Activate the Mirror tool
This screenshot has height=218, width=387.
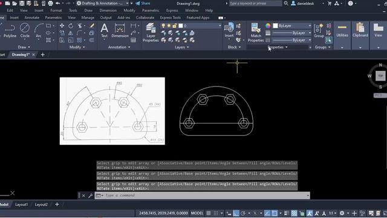(71, 33)
